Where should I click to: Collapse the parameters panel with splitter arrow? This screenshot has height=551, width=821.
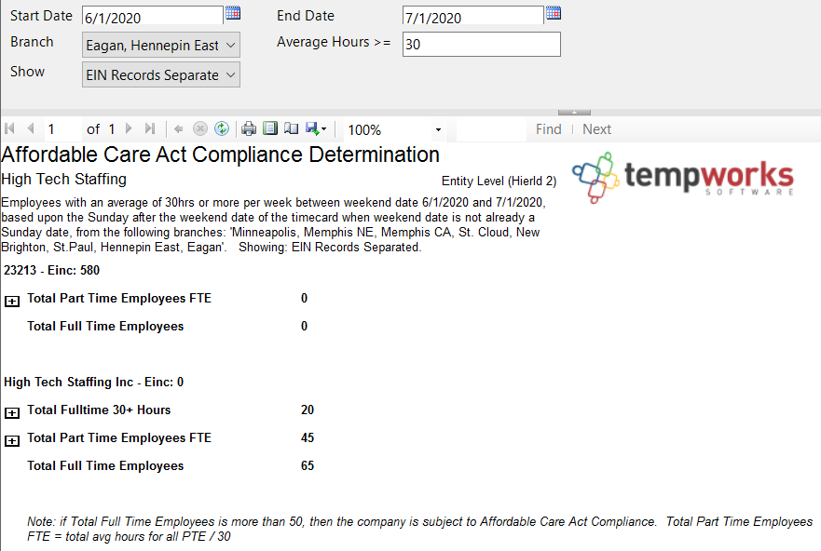click(x=574, y=113)
